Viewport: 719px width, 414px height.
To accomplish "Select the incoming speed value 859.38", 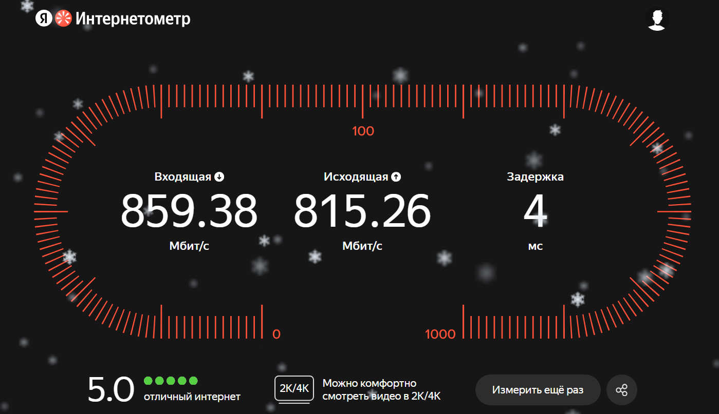I will point(189,211).
